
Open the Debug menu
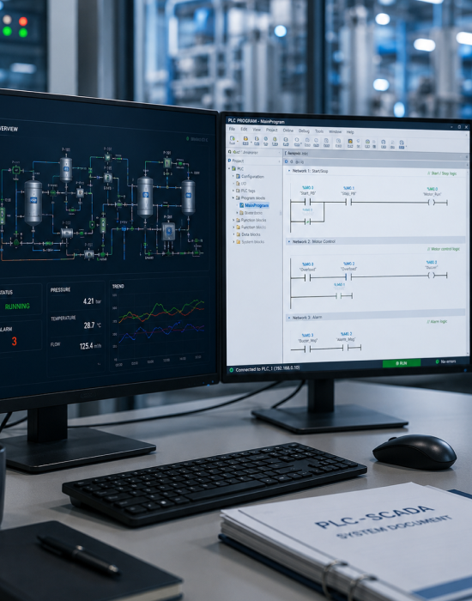click(x=304, y=131)
